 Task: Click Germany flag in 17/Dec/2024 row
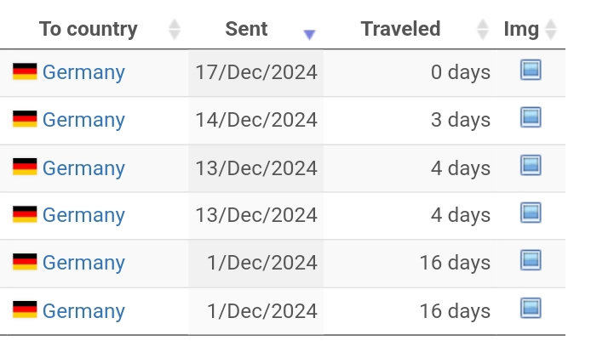click(25, 71)
